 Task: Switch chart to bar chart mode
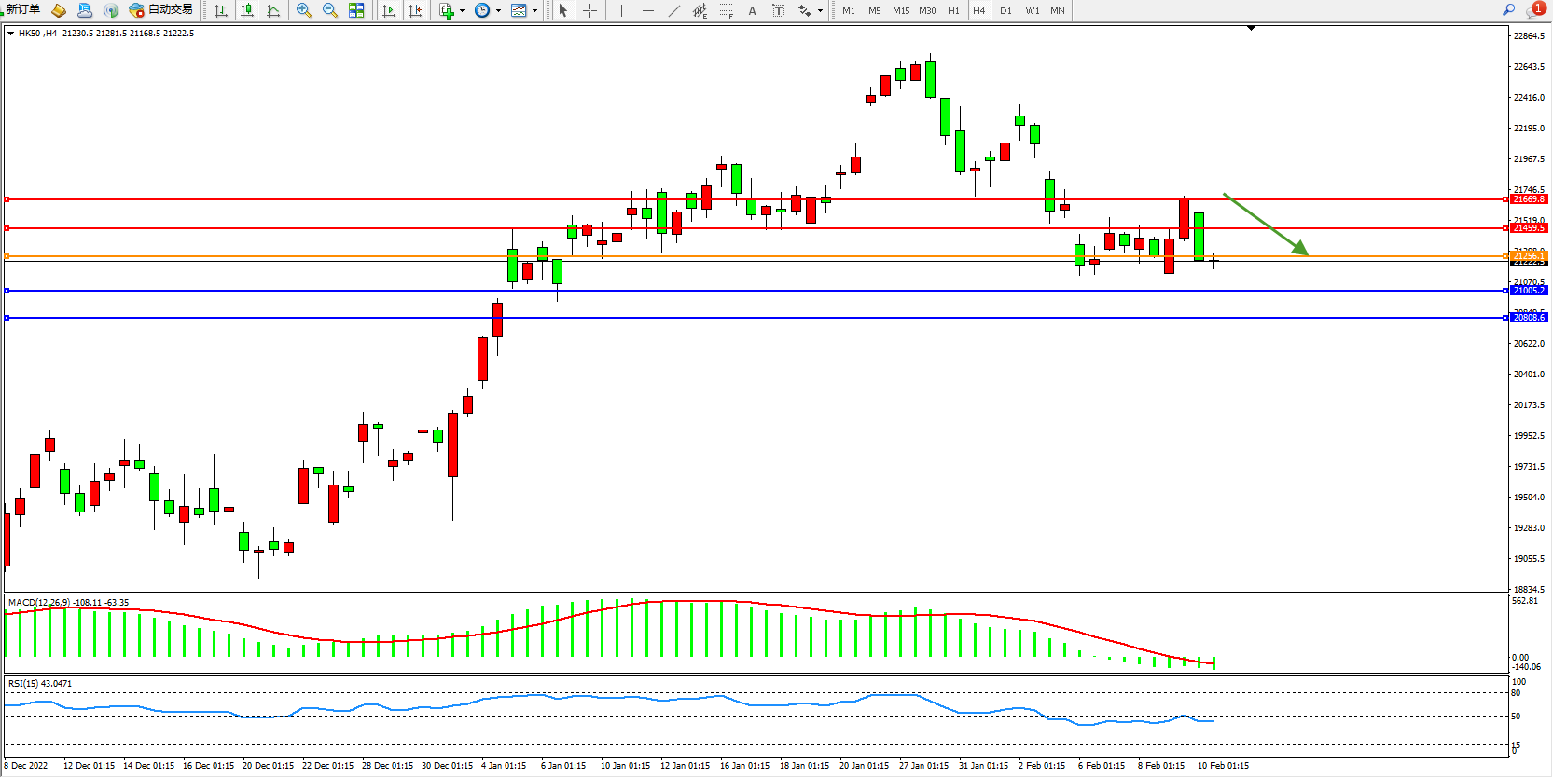(221, 10)
